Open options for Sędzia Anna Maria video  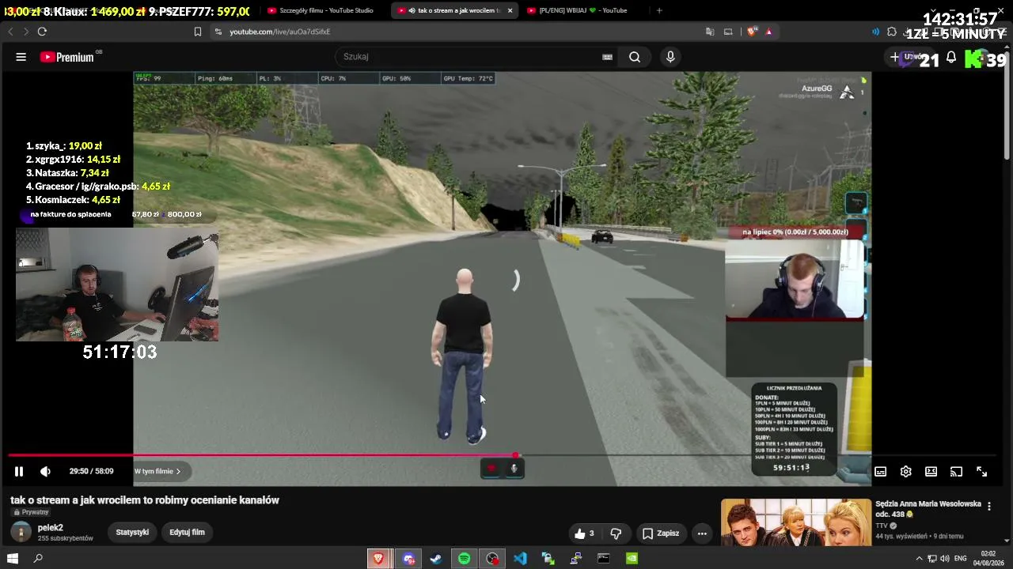988,506
